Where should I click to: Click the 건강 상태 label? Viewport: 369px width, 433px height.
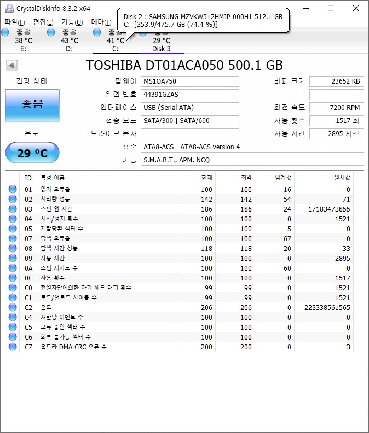point(32,81)
